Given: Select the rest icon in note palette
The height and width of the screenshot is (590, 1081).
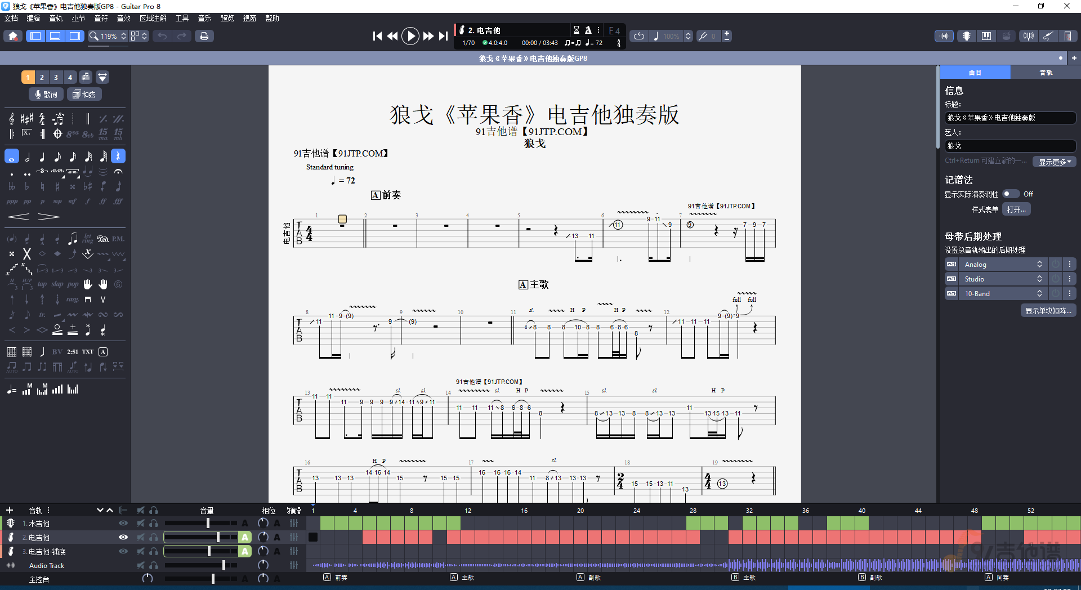Looking at the screenshot, I should click(x=118, y=157).
